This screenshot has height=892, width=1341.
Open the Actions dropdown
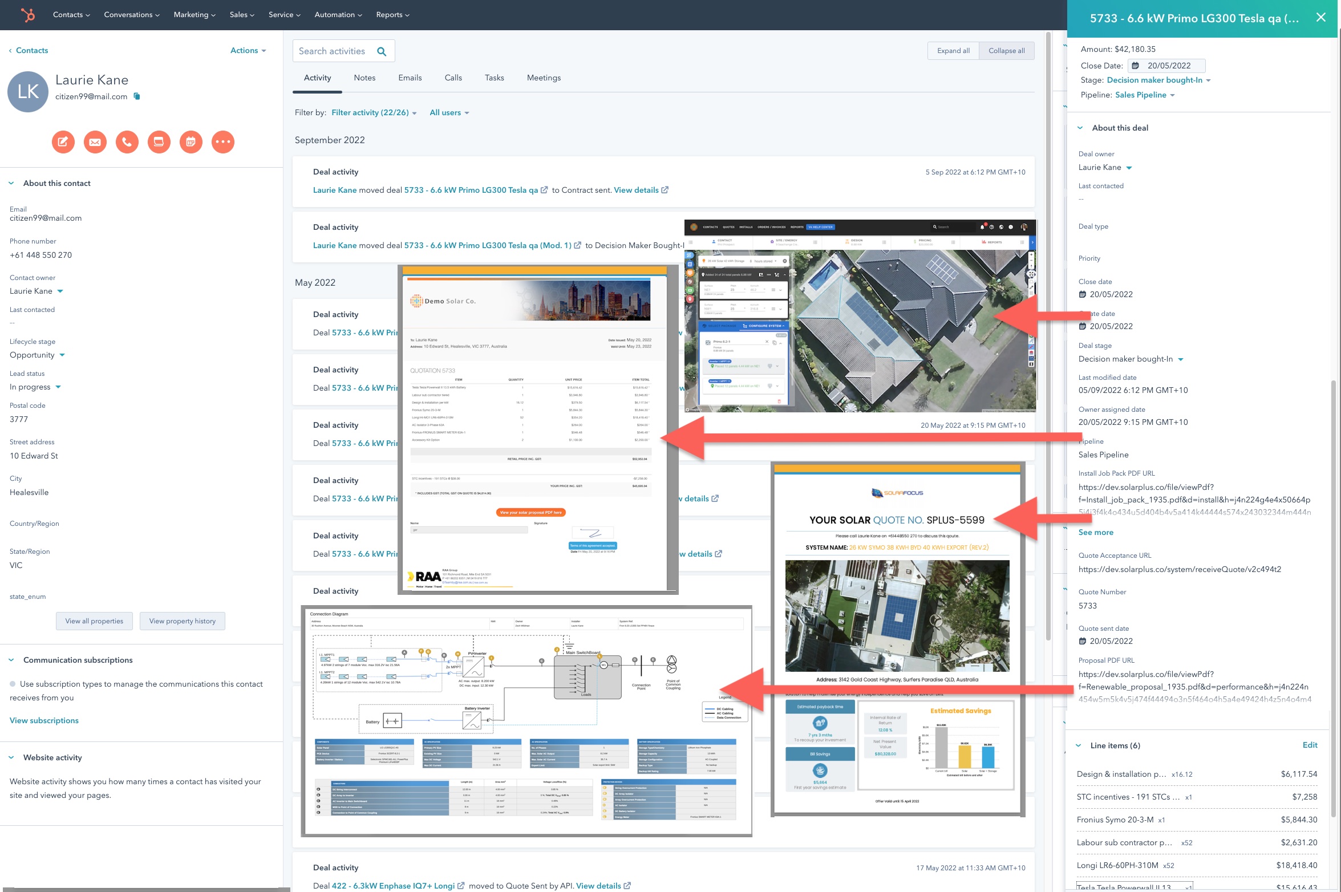pos(248,50)
